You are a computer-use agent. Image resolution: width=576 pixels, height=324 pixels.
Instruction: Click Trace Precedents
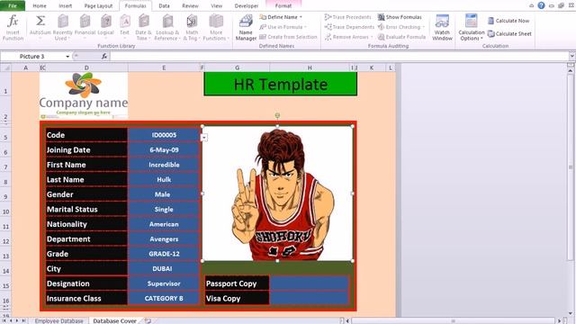tap(348, 17)
